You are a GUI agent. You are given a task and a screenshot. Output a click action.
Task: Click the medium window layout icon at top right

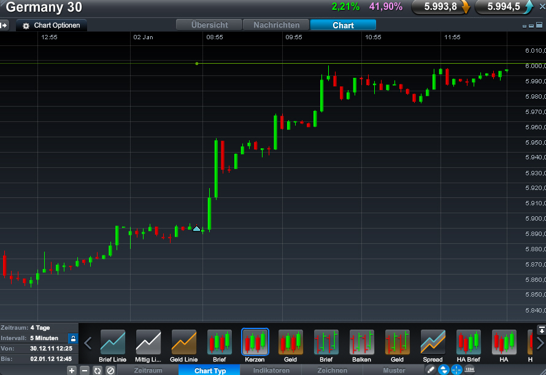pyautogui.click(x=531, y=26)
